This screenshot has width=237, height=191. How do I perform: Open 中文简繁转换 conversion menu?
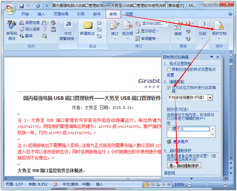point(68,31)
